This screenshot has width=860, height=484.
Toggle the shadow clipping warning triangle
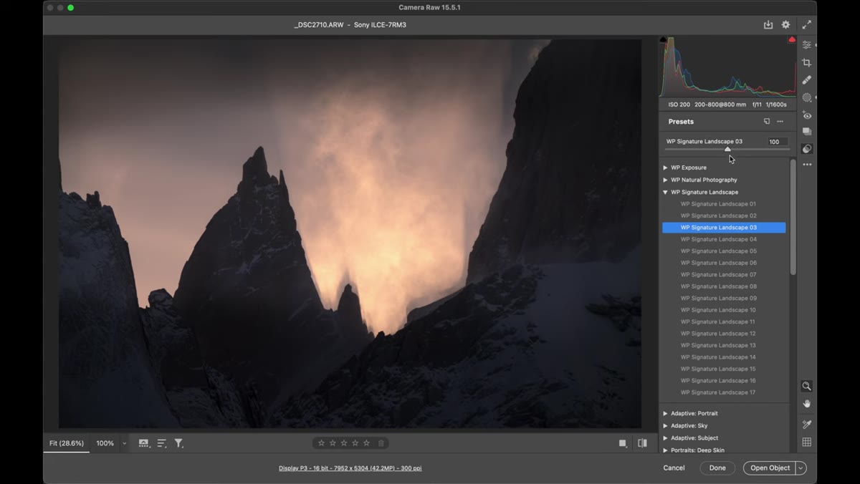(663, 39)
